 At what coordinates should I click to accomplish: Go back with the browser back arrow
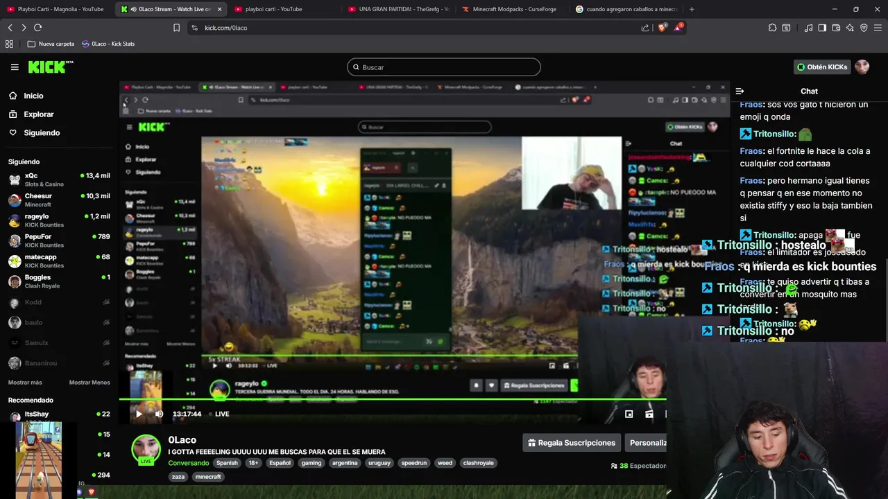pyautogui.click(x=10, y=28)
